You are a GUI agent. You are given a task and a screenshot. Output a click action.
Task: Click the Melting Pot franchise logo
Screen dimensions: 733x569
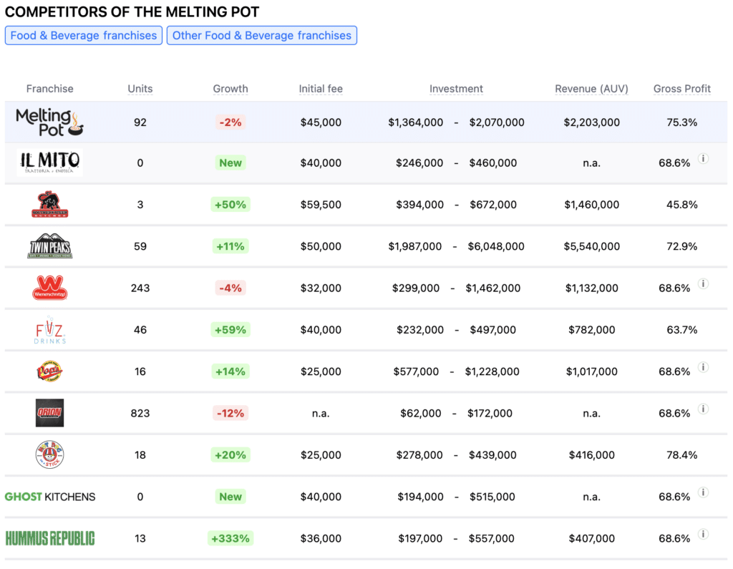click(x=49, y=122)
